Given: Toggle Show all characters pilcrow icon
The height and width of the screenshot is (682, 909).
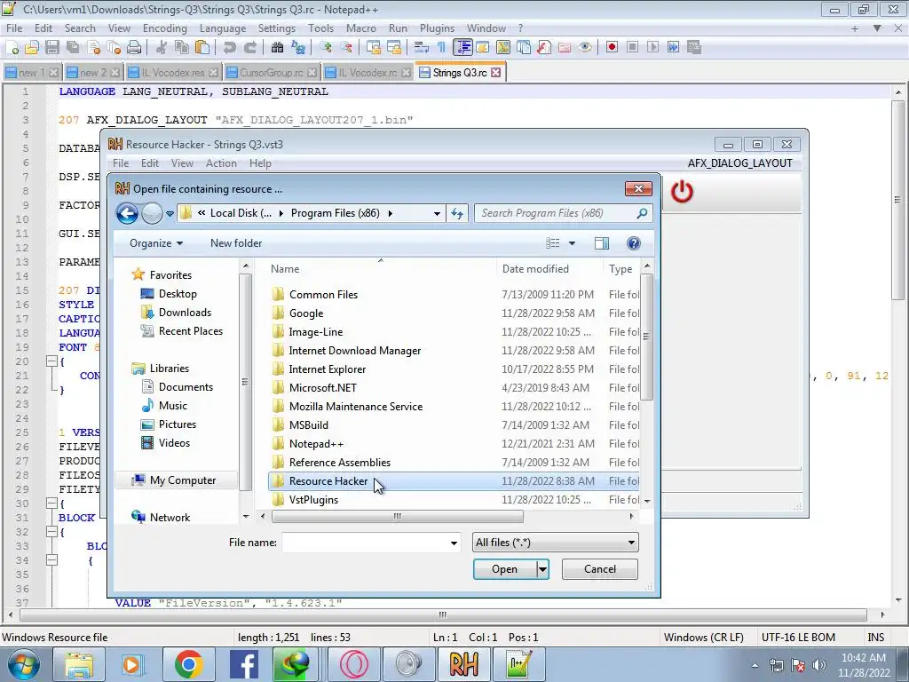Looking at the screenshot, I should (x=441, y=48).
